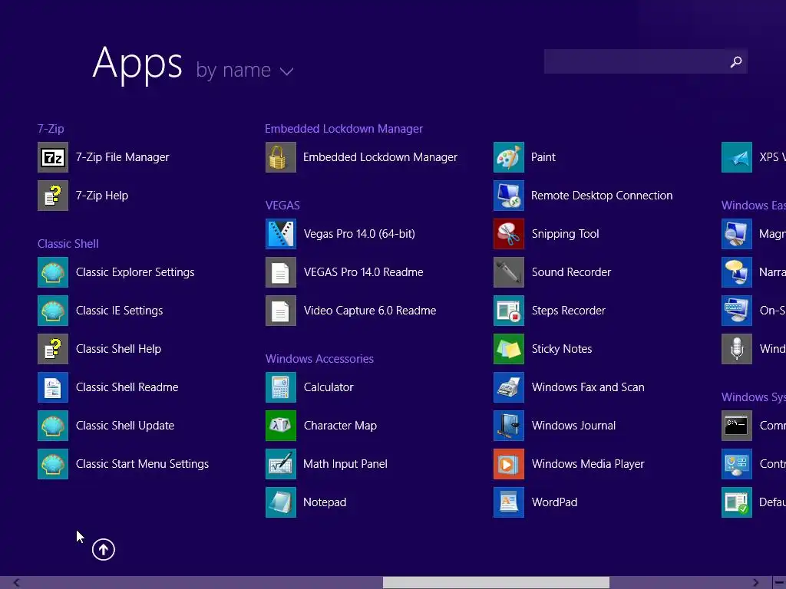
Task: Launch the WordPad icon
Action: 509,502
